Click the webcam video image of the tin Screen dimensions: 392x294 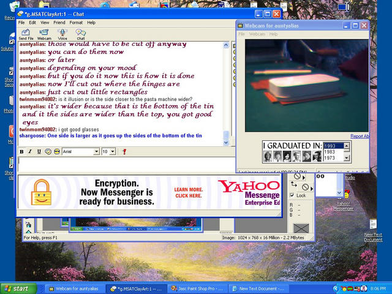[306, 86]
